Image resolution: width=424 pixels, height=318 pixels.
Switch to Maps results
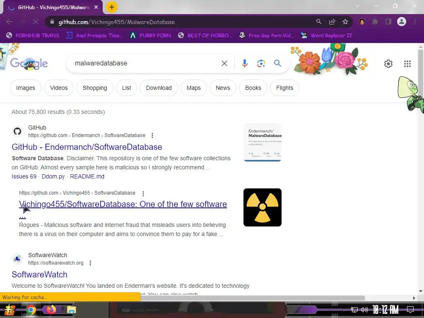(194, 88)
